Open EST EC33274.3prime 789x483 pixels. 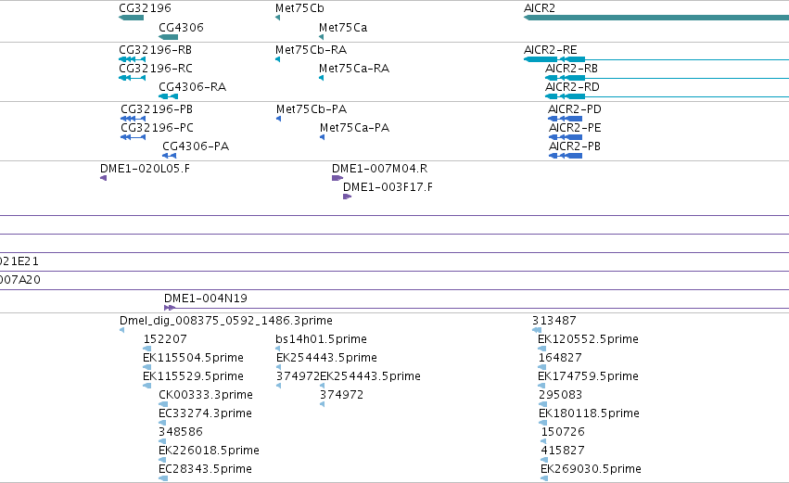pos(205,413)
